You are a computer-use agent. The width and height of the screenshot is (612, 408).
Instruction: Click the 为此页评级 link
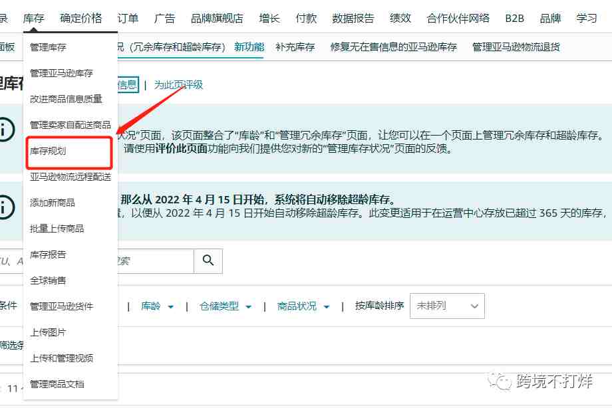(x=179, y=85)
